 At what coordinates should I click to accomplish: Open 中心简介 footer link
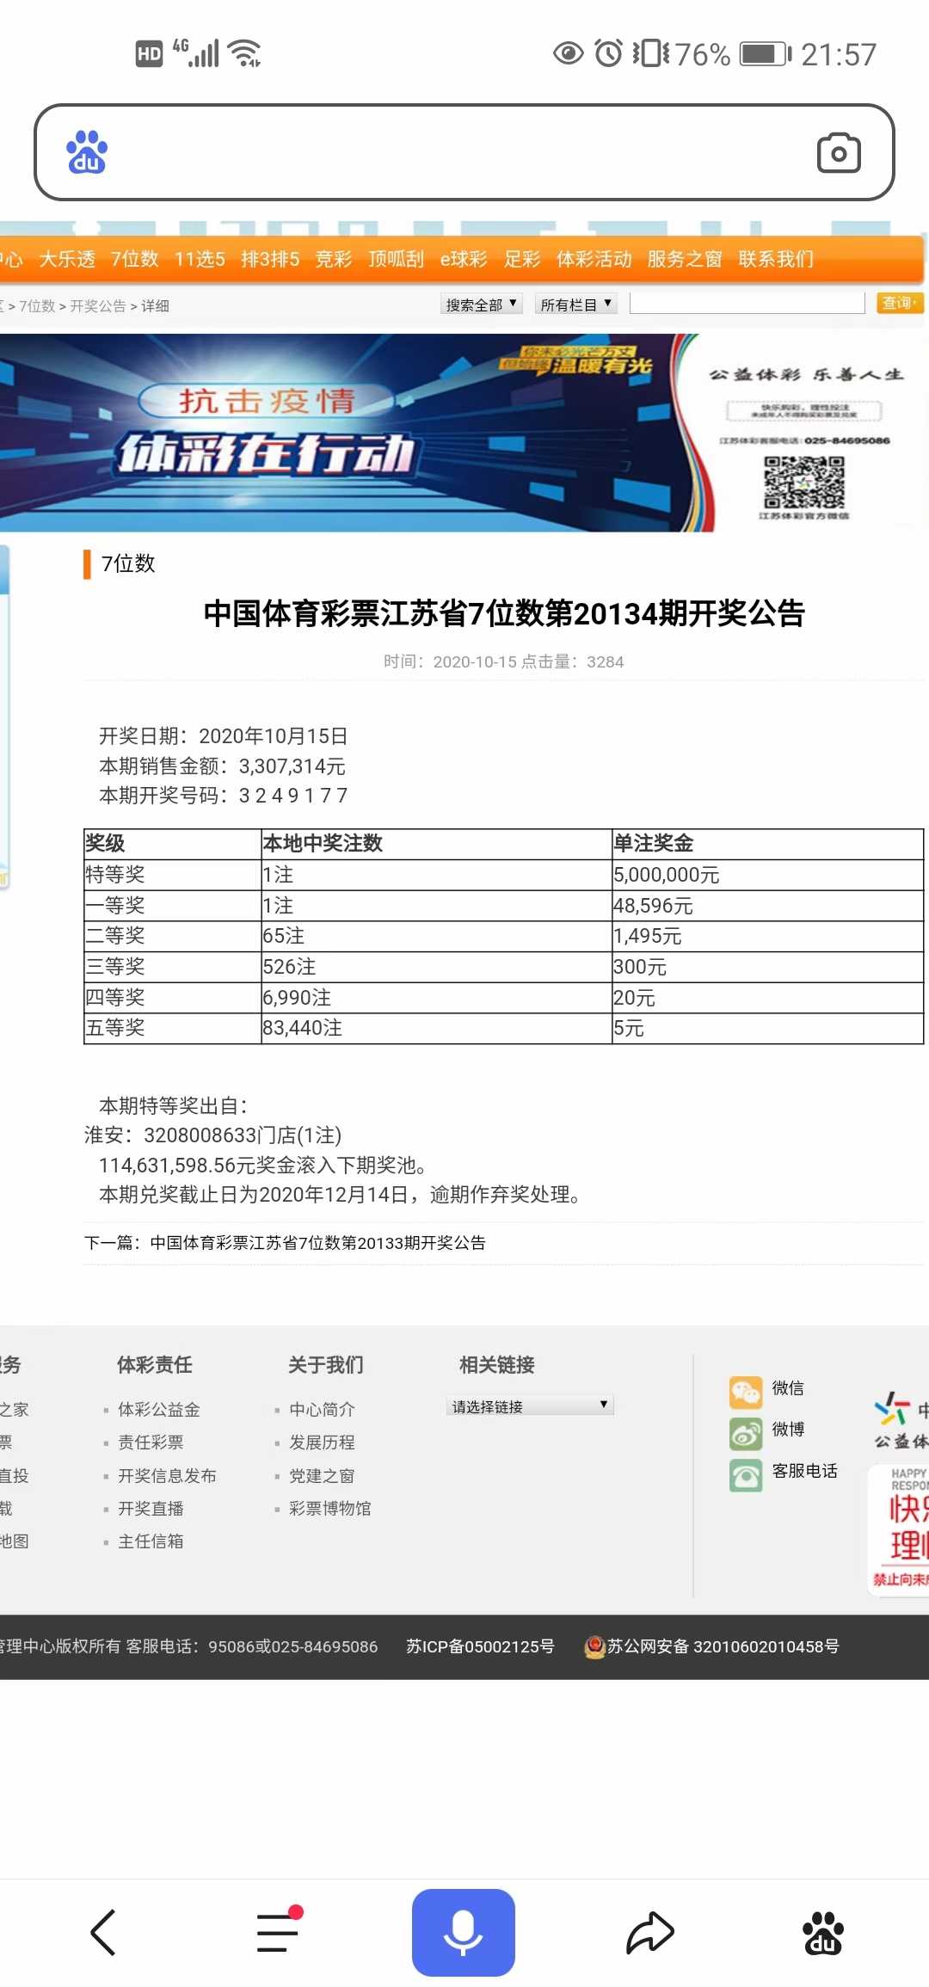(x=322, y=1409)
